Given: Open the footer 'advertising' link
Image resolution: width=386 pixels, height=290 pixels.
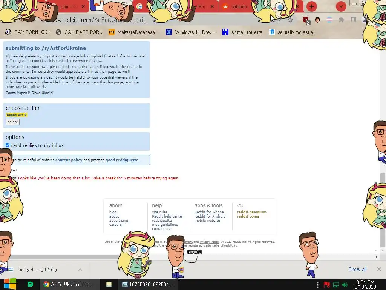Looking at the screenshot, I should (118, 221).
